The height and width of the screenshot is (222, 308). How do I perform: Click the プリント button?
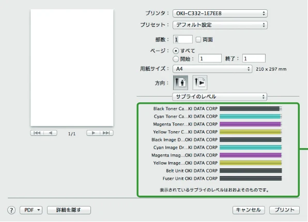click(284, 210)
